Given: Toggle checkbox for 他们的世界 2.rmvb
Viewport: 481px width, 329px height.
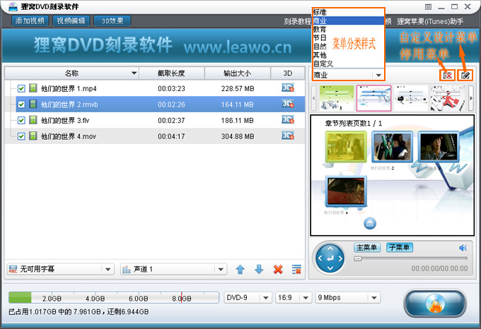Looking at the screenshot, I should coord(21,104).
